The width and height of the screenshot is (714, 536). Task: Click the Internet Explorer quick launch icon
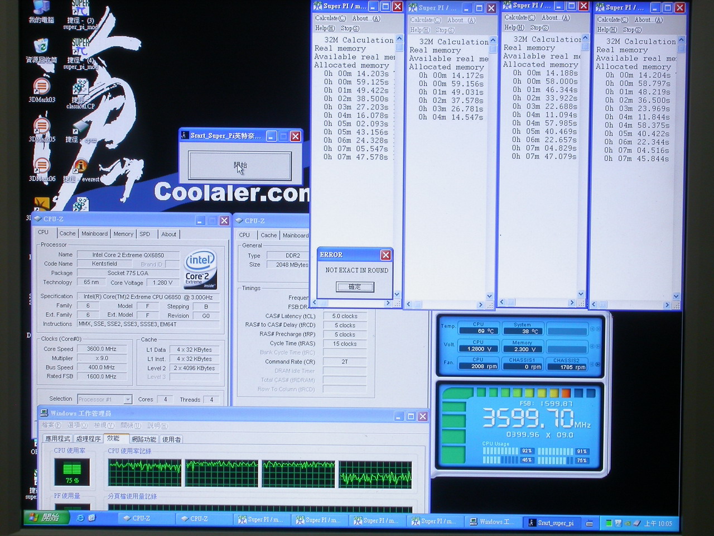coord(80,518)
